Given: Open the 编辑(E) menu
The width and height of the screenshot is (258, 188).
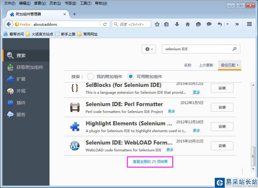Looking at the screenshot, I should point(25,3).
